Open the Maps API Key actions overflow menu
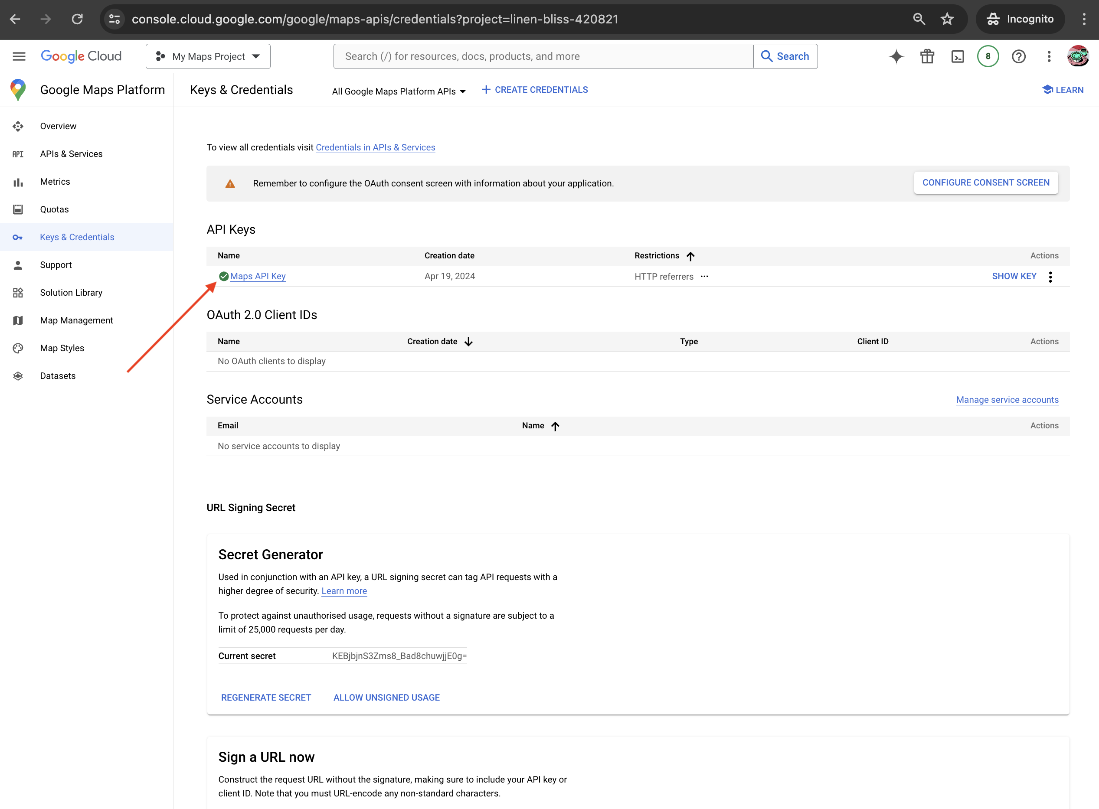 point(1051,276)
